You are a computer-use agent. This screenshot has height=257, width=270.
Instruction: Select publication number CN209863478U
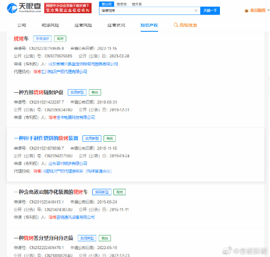[58, 110]
